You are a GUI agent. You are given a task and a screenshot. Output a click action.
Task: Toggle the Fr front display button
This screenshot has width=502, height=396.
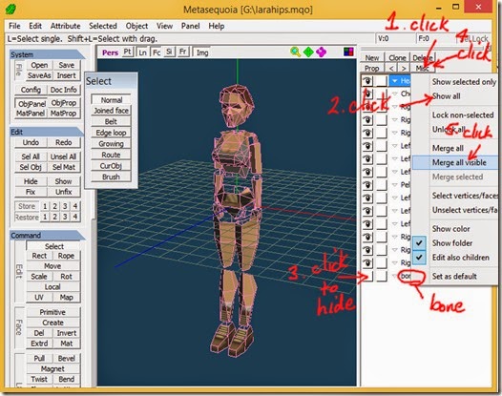pos(182,52)
